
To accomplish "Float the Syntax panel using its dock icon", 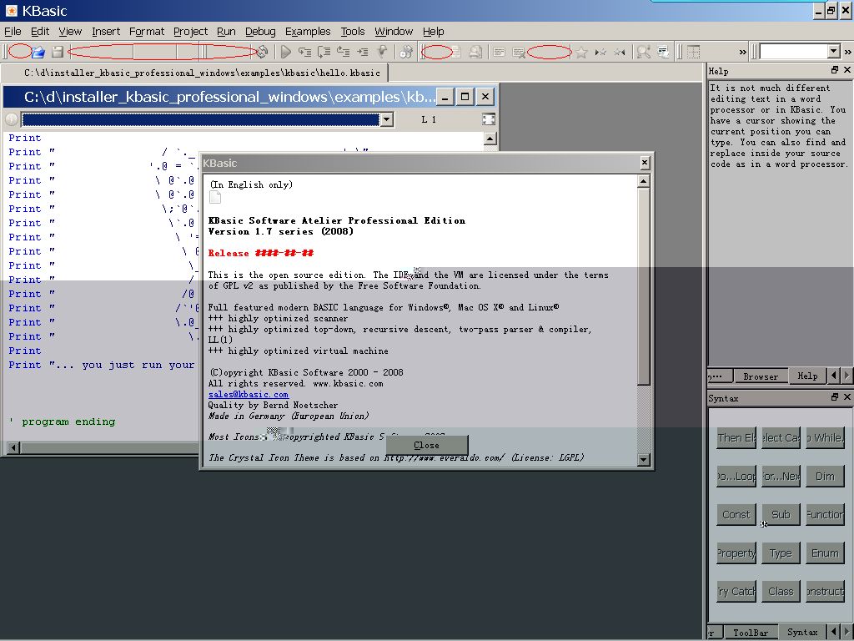I will tap(835, 398).
